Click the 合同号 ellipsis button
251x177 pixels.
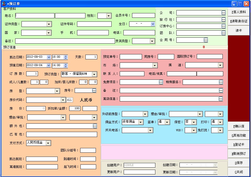coord(206,40)
